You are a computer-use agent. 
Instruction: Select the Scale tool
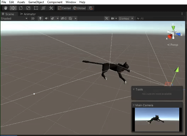(28, 8)
